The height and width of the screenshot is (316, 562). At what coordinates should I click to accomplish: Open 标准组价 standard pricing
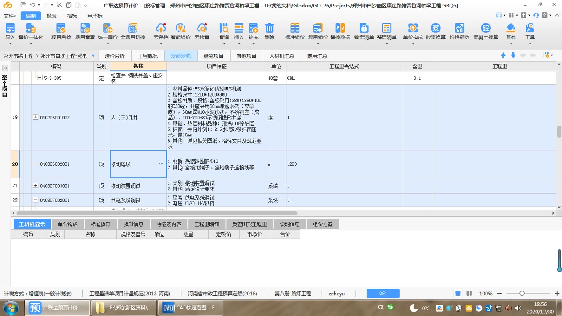tap(295, 32)
